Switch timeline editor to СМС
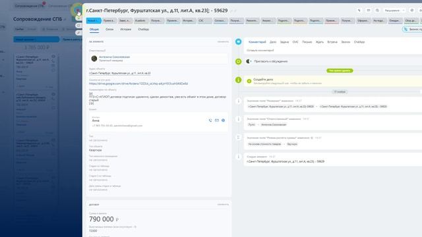Viewport: 422px width, 237px height. click(x=295, y=42)
